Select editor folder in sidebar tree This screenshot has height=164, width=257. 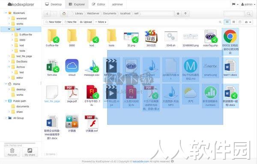coord(20,78)
